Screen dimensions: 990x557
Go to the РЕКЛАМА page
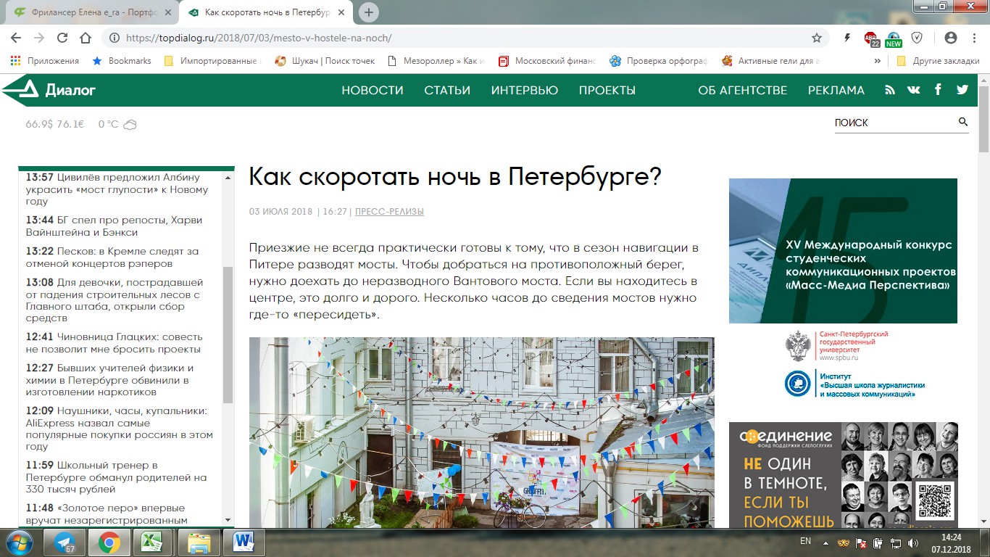pyautogui.click(x=836, y=90)
